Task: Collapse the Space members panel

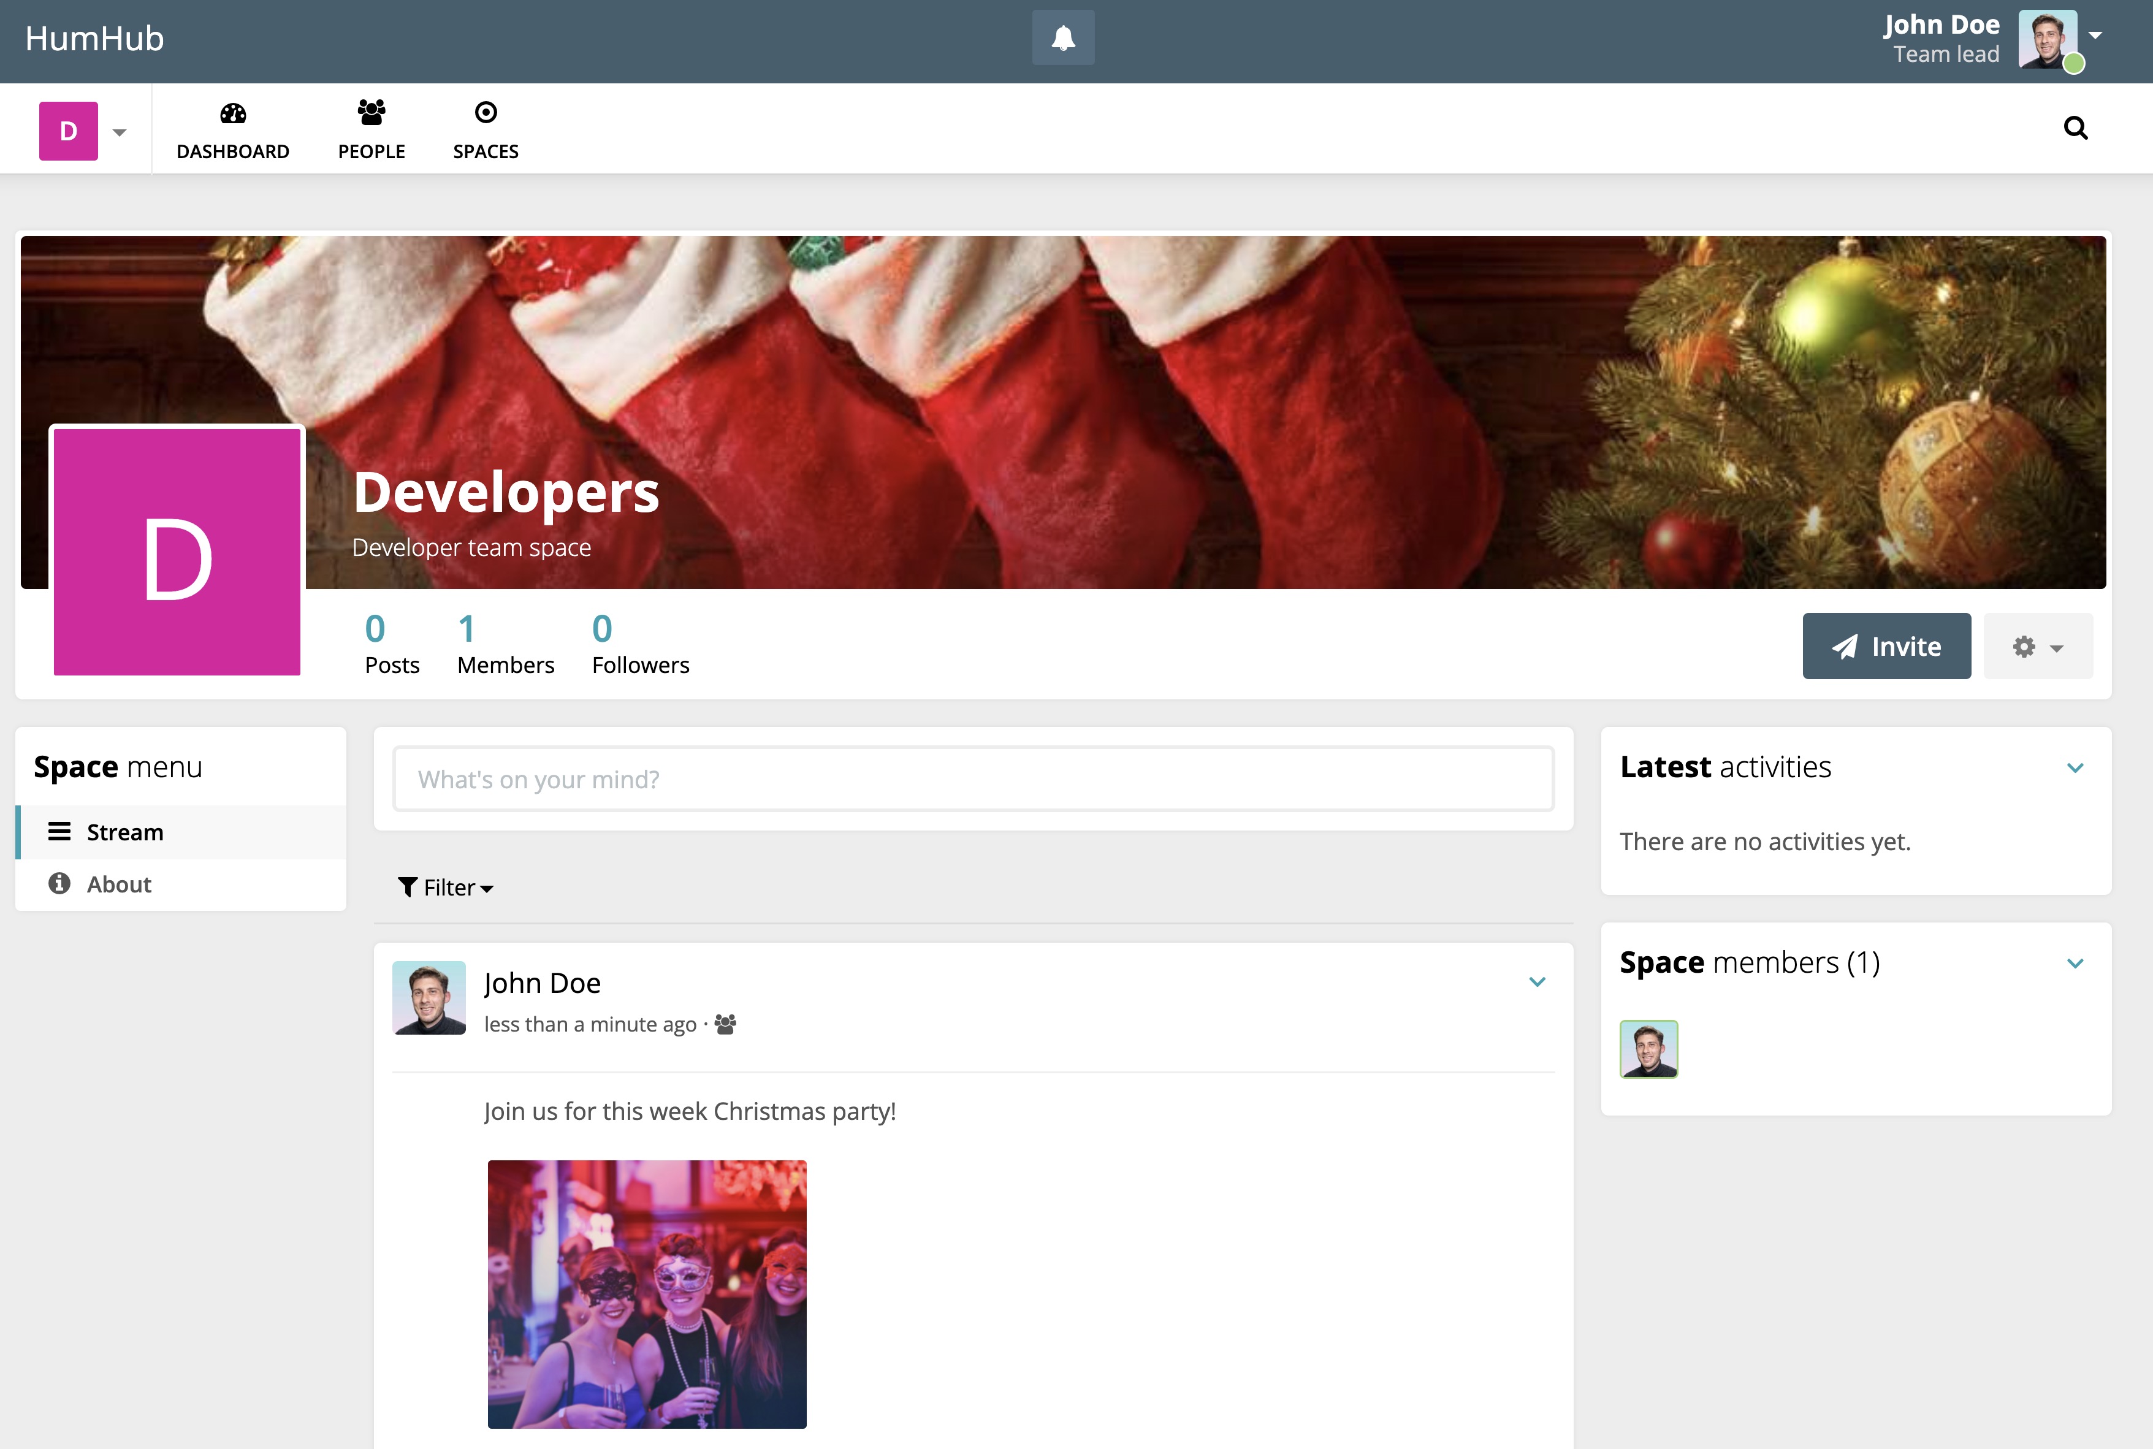Action: pos(2075,963)
